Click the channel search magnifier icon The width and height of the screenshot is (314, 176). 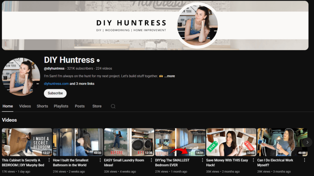113,106
